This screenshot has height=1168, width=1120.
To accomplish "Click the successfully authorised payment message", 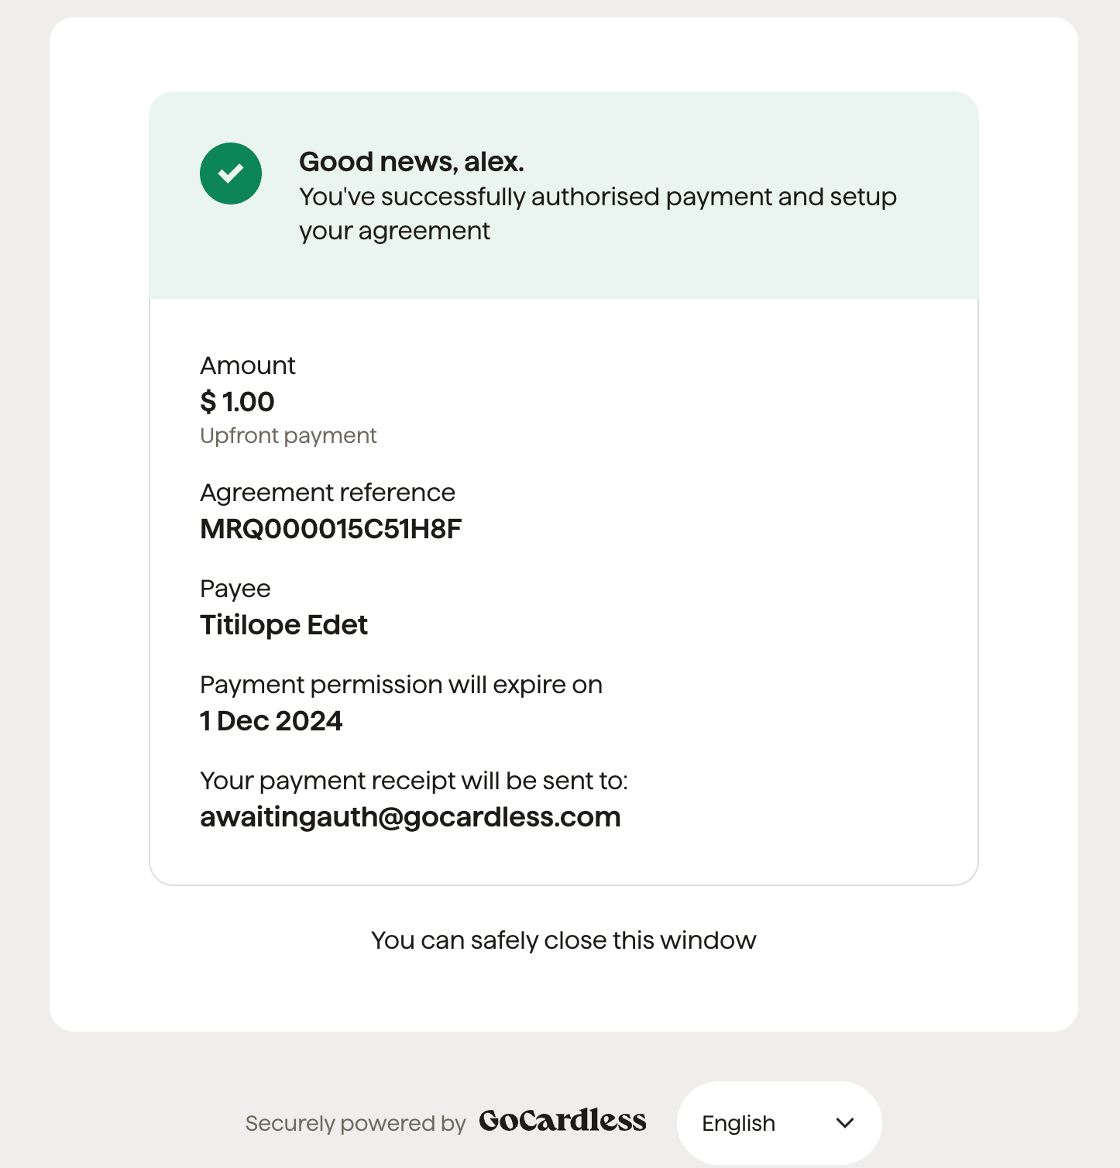I will 598,214.
